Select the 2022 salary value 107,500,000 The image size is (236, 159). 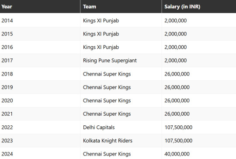(x=178, y=128)
